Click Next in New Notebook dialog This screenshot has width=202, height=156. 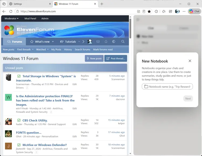click(188, 99)
